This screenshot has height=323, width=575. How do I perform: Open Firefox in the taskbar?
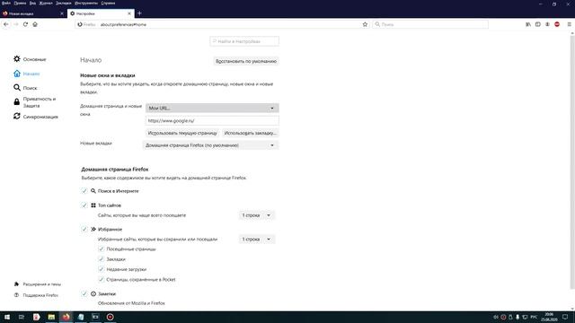(x=66, y=317)
